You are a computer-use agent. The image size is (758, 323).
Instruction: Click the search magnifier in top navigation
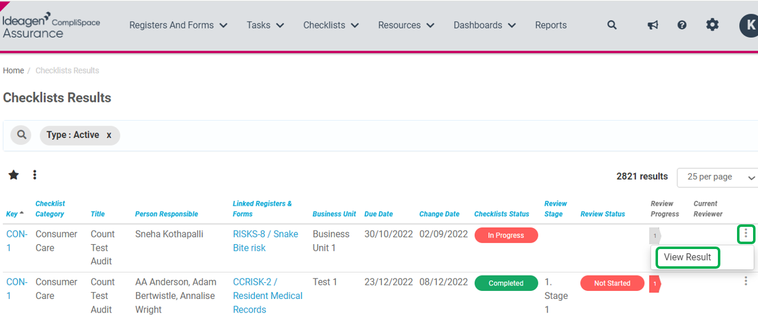[x=612, y=25]
